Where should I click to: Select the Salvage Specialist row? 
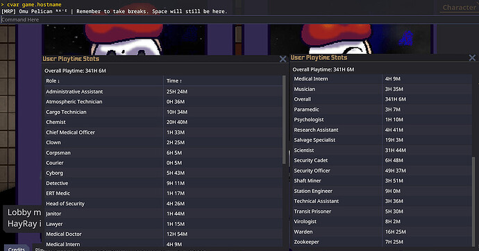click(x=382, y=140)
